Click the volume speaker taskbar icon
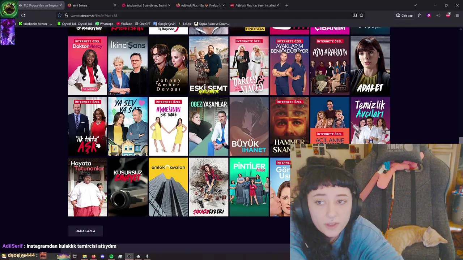Viewport: 463px width, 260px height. 147,256
